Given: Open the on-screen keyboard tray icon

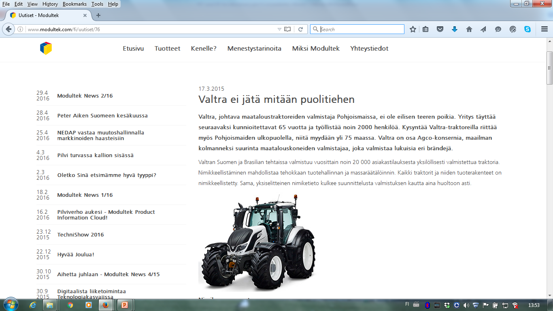Looking at the screenshot, I should point(416,305).
